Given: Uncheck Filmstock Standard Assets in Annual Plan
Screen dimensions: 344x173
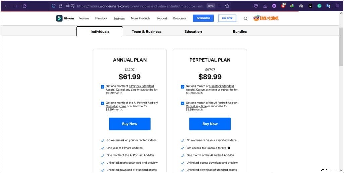Looking at the screenshot, I should 103,87.
